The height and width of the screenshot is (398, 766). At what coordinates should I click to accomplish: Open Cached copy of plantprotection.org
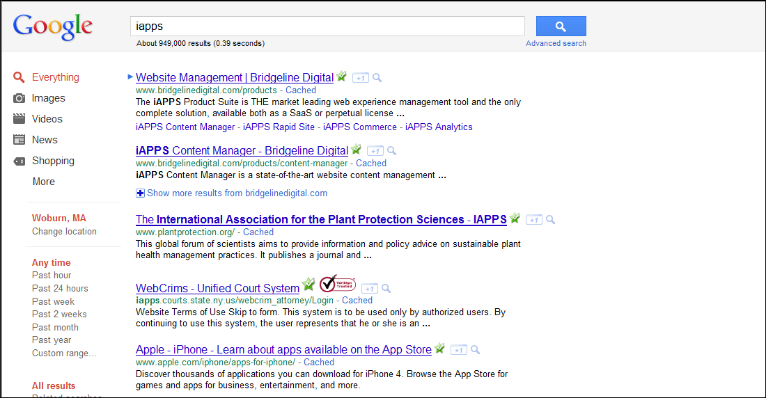click(258, 232)
